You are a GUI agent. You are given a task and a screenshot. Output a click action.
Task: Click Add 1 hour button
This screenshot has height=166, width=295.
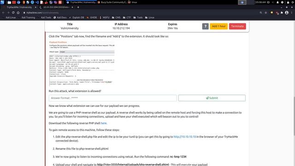218,26
